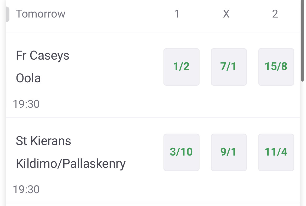Click the Tomorrow date header
The height and width of the screenshot is (206, 306).
click(41, 14)
